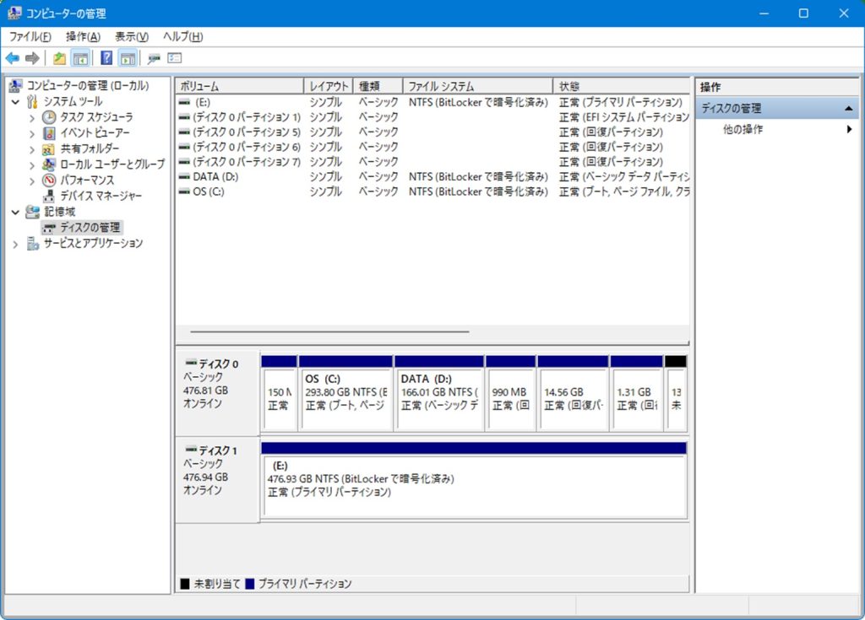Click drive icon of the (E:) volume row

point(184,102)
